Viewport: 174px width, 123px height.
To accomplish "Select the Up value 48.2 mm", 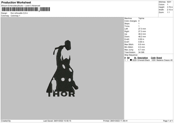I will point(142,34).
